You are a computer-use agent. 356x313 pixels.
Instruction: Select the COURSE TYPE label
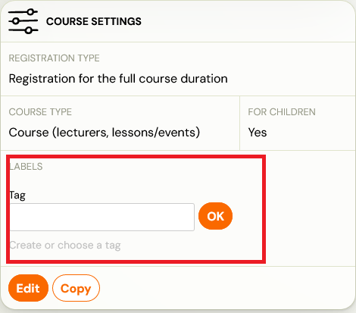pos(40,112)
